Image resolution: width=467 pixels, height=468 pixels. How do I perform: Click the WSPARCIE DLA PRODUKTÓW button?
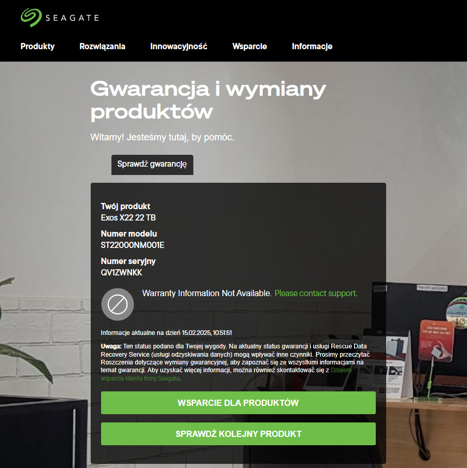click(x=238, y=403)
